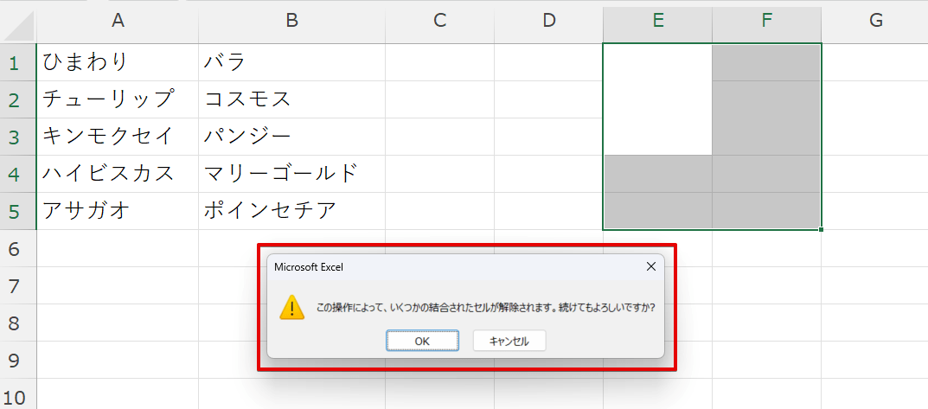Click the キャンセル button in the dialog
The height and width of the screenshot is (409, 928).
[x=509, y=341]
